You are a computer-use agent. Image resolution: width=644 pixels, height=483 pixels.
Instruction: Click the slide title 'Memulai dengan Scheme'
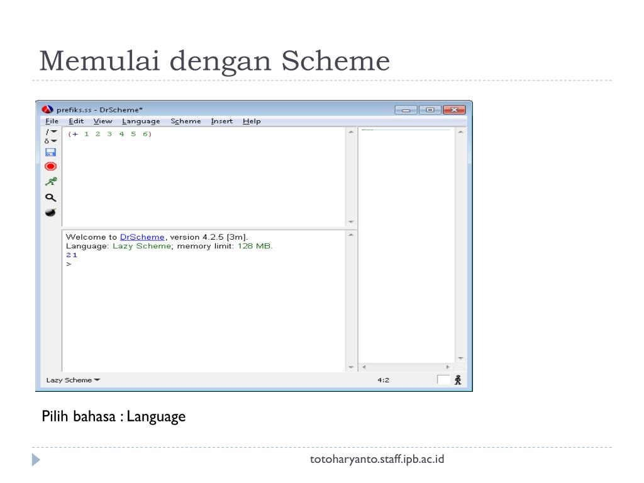pos(214,61)
